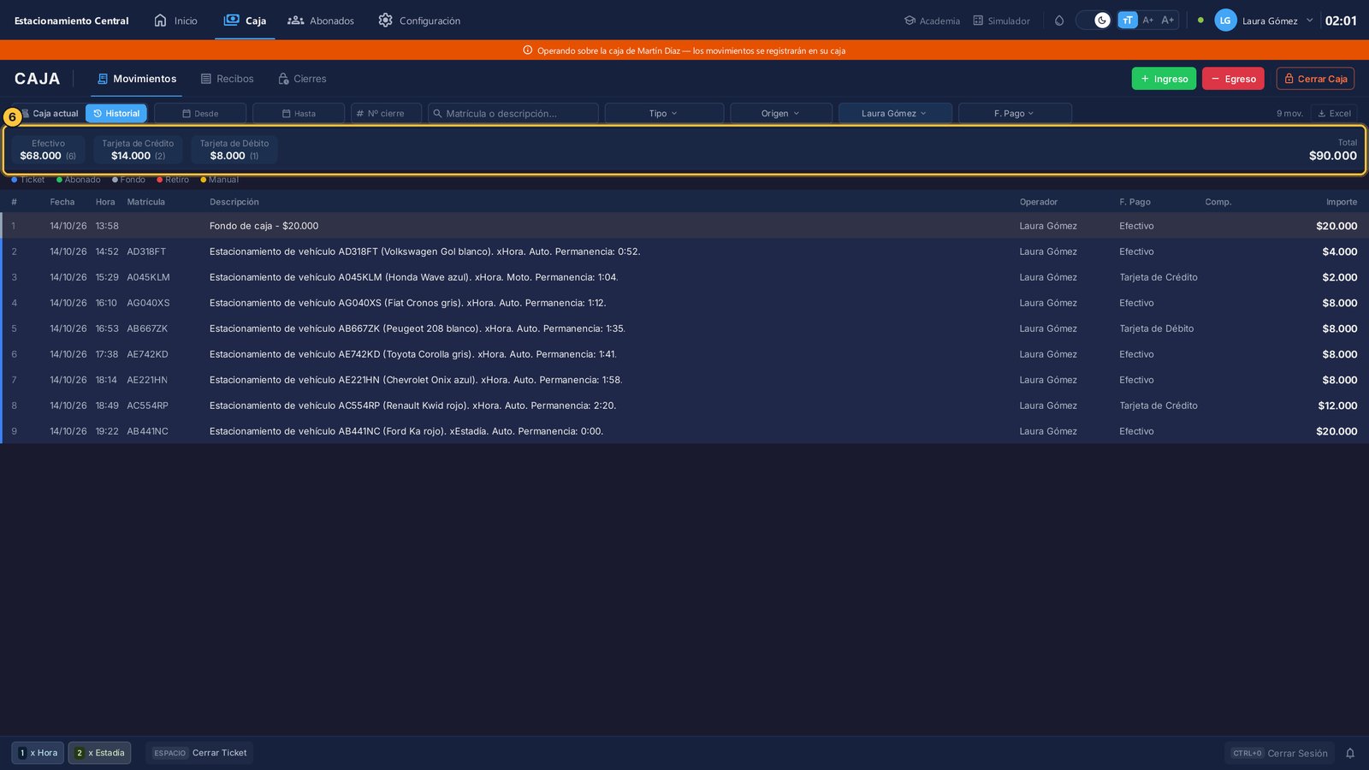Open the F. Pago filter dropdown
The height and width of the screenshot is (770, 1369).
pos(1015,113)
